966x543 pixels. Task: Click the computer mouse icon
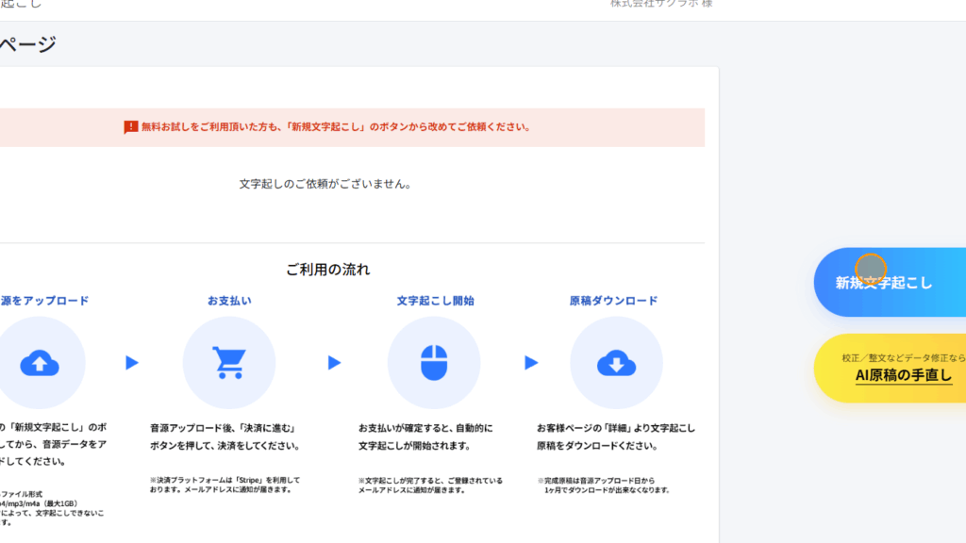[433, 363]
